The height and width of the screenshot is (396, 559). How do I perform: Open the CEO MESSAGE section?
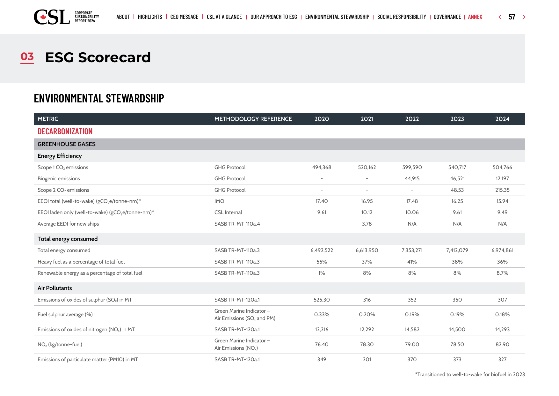coord(184,17)
